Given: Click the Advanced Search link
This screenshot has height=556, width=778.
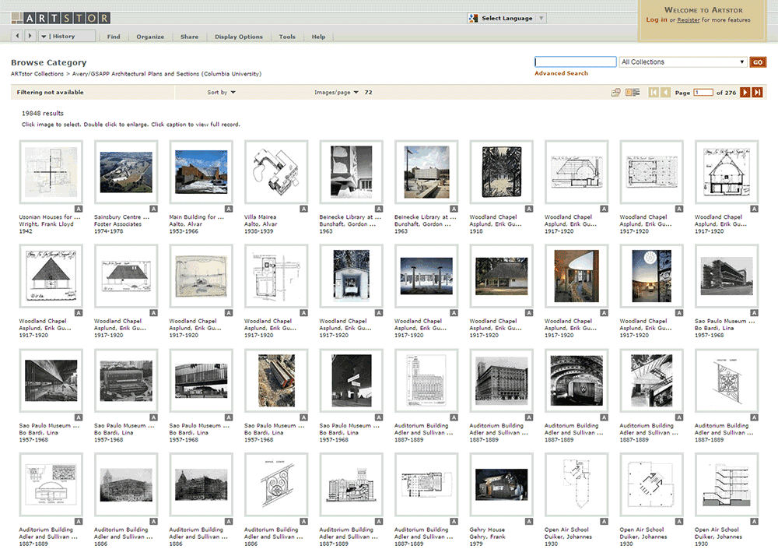Looking at the screenshot, I should click(x=561, y=73).
